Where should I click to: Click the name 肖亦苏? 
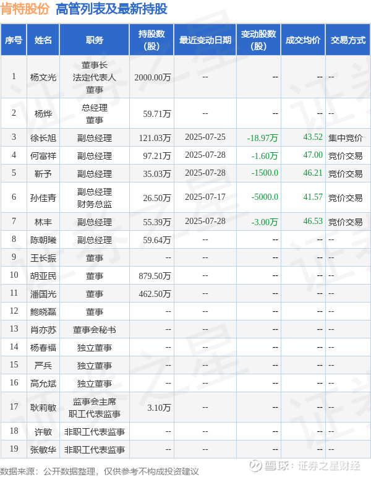[x=43, y=330]
